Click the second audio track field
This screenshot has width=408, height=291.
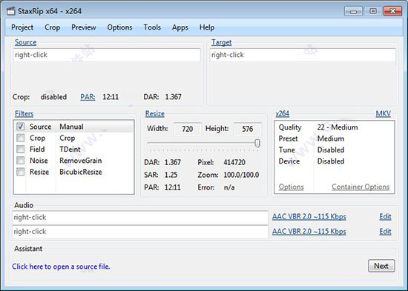[140, 232]
